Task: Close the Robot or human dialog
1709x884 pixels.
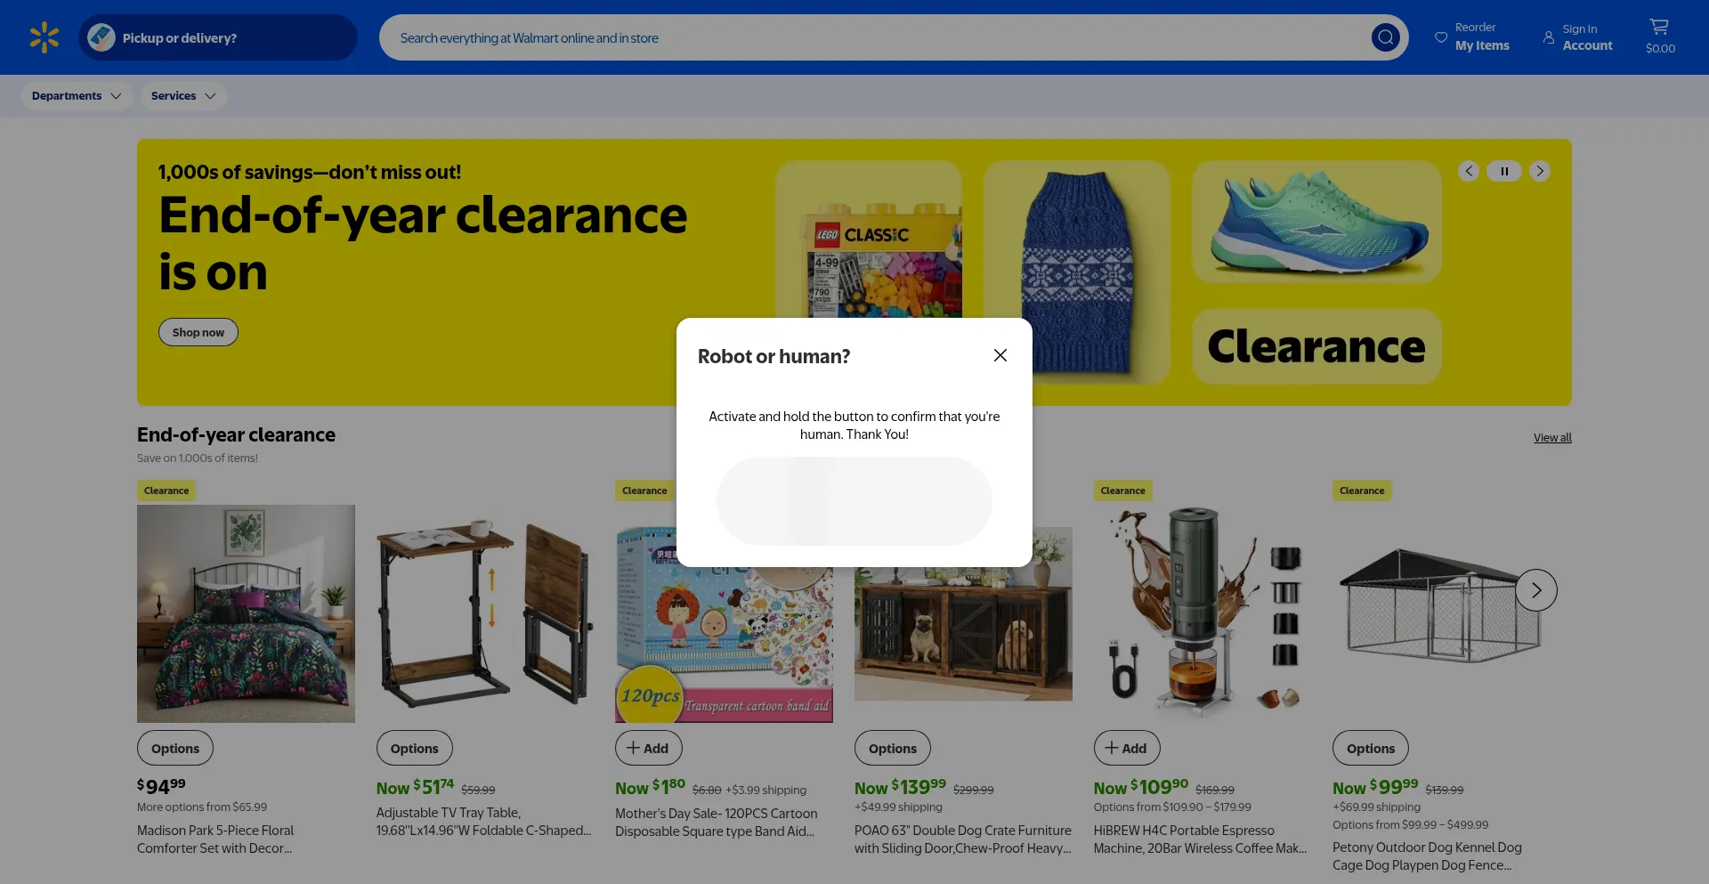Action: coord(1000,355)
